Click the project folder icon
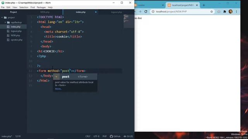This screenshot has height=139, width=248. click(5, 17)
